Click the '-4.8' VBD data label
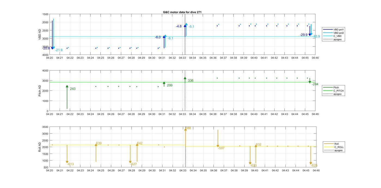Viewport: 381px width, 188px height. pos(179,26)
